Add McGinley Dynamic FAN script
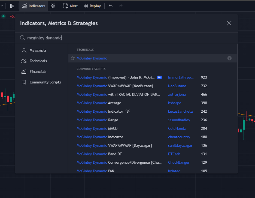Image resolution: width=255 pixels, height=198 pixels. [95, 171]
